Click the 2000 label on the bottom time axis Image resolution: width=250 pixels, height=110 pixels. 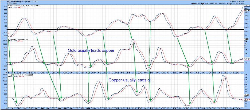pyautogui.click(x=93, y=109)
